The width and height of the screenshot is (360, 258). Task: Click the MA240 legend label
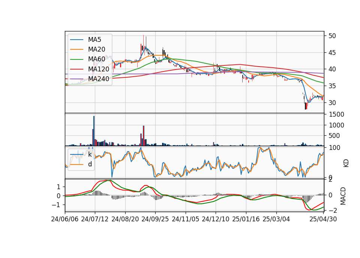(x=99, y=79)
